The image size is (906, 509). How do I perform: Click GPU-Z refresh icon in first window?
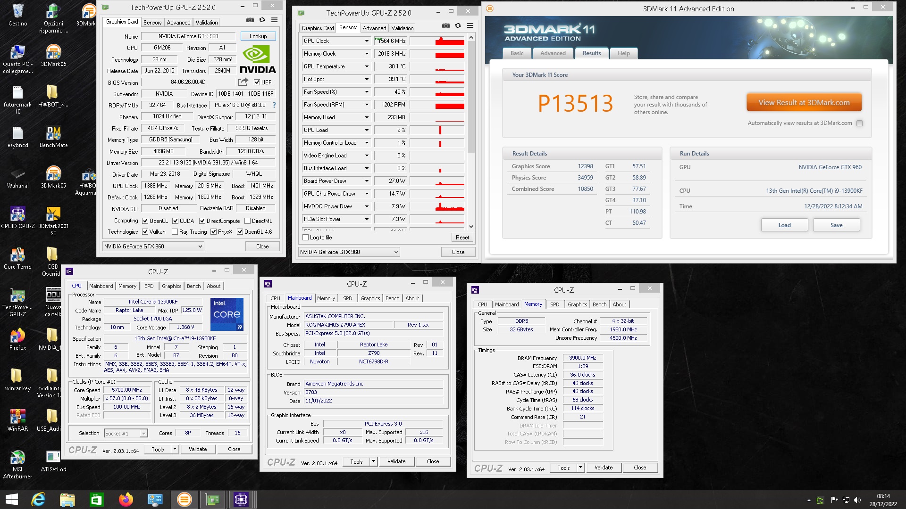262,20
